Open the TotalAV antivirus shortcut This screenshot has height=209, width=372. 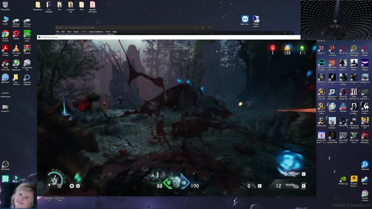click(x=16, y=35)
